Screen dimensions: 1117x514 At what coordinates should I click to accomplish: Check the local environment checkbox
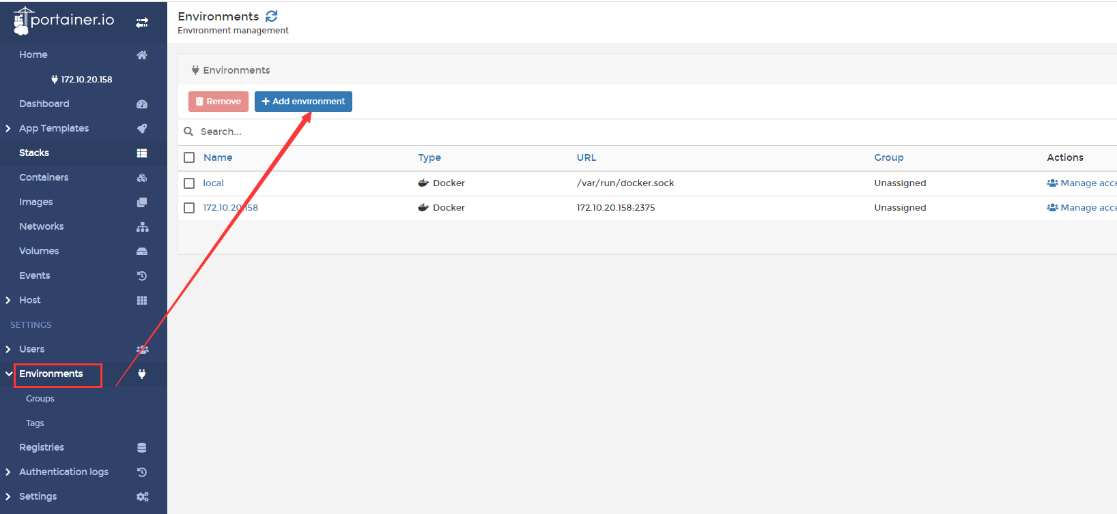click(x=189, y=183)
